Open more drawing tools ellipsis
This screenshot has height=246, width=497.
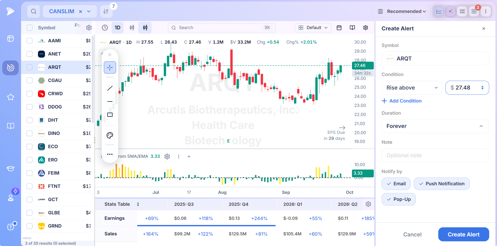click(110, 154)
